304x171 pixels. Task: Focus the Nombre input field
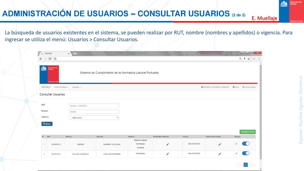point(94,112)
